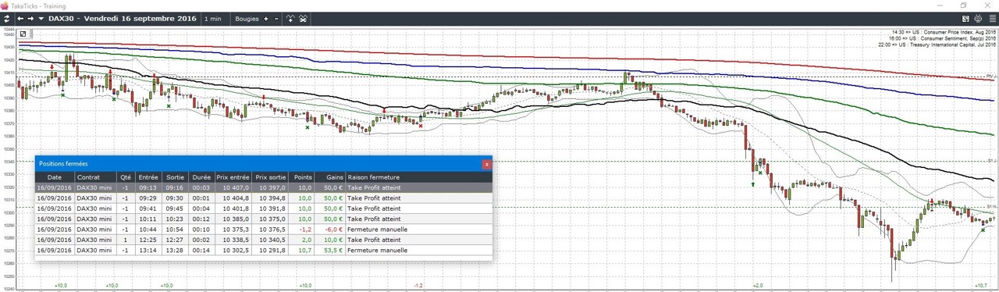Click the add indicator icon with plus
The image size is (999, 292).
290,18
